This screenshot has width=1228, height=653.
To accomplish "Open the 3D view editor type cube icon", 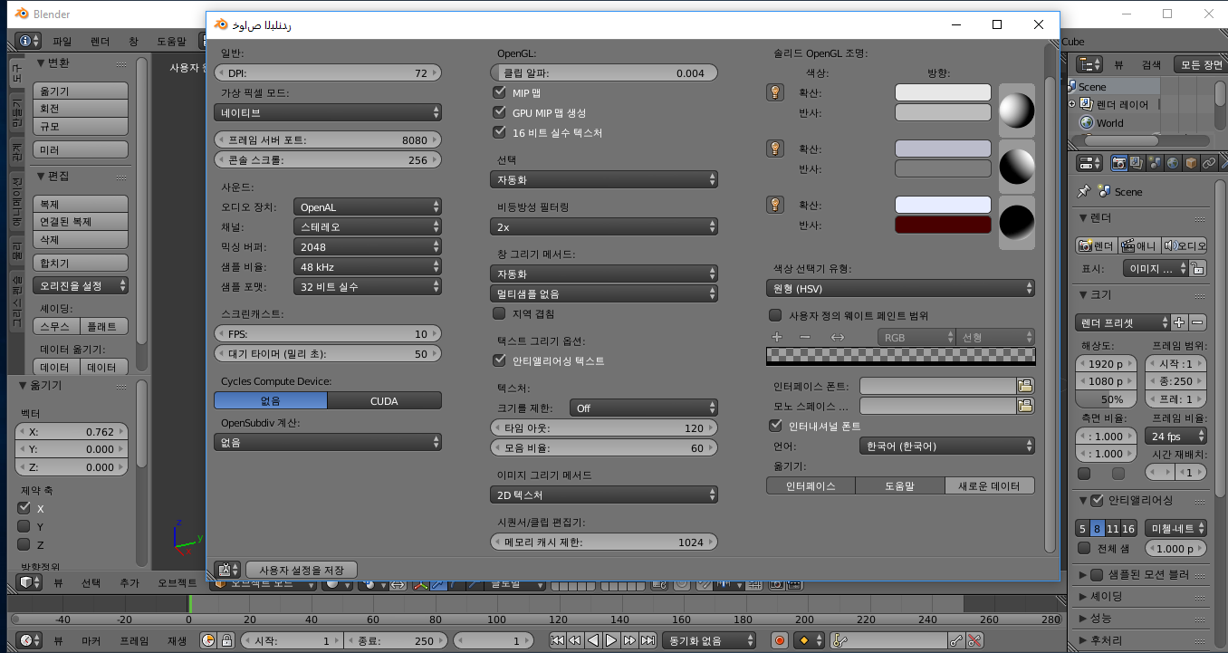I will pyautogui.click(x=28, y=582).
